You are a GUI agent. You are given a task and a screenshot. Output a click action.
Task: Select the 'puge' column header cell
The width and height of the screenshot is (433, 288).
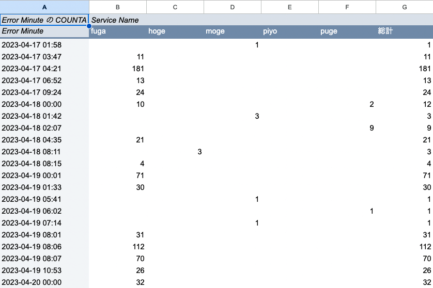tap(347, 31)
